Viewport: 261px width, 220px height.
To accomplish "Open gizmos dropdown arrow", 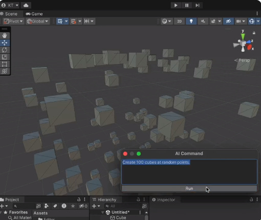I will click(x=258, y=21).
